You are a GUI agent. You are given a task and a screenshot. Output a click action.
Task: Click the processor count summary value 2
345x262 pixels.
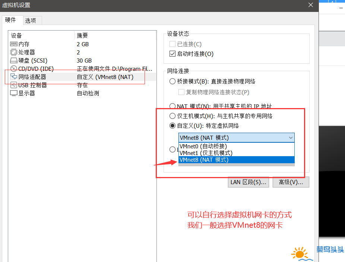click(78, 53)
